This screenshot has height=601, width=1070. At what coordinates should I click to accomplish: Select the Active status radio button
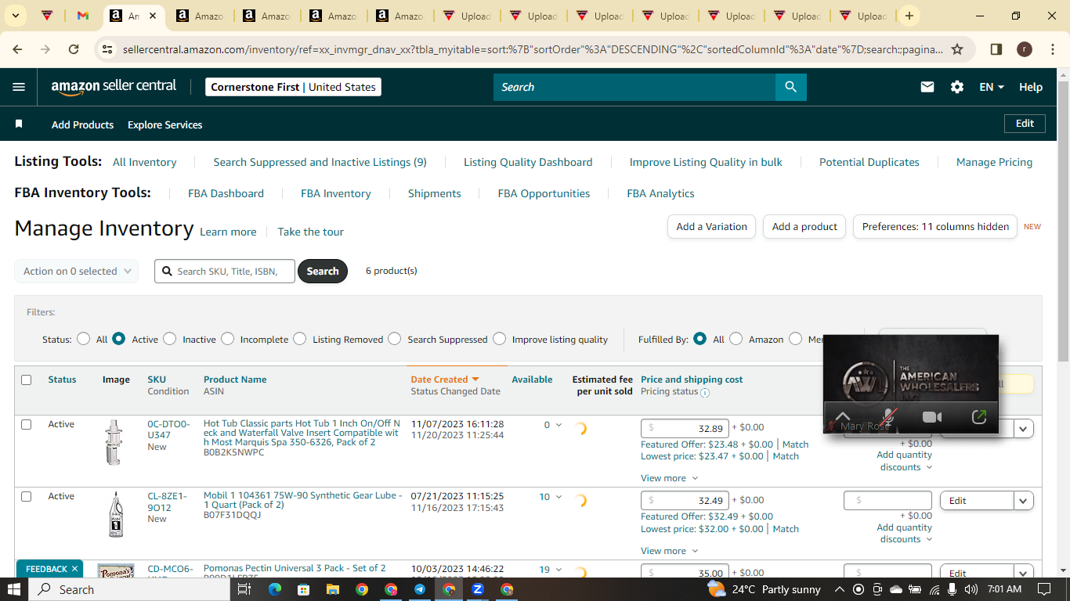coord(119,339)
